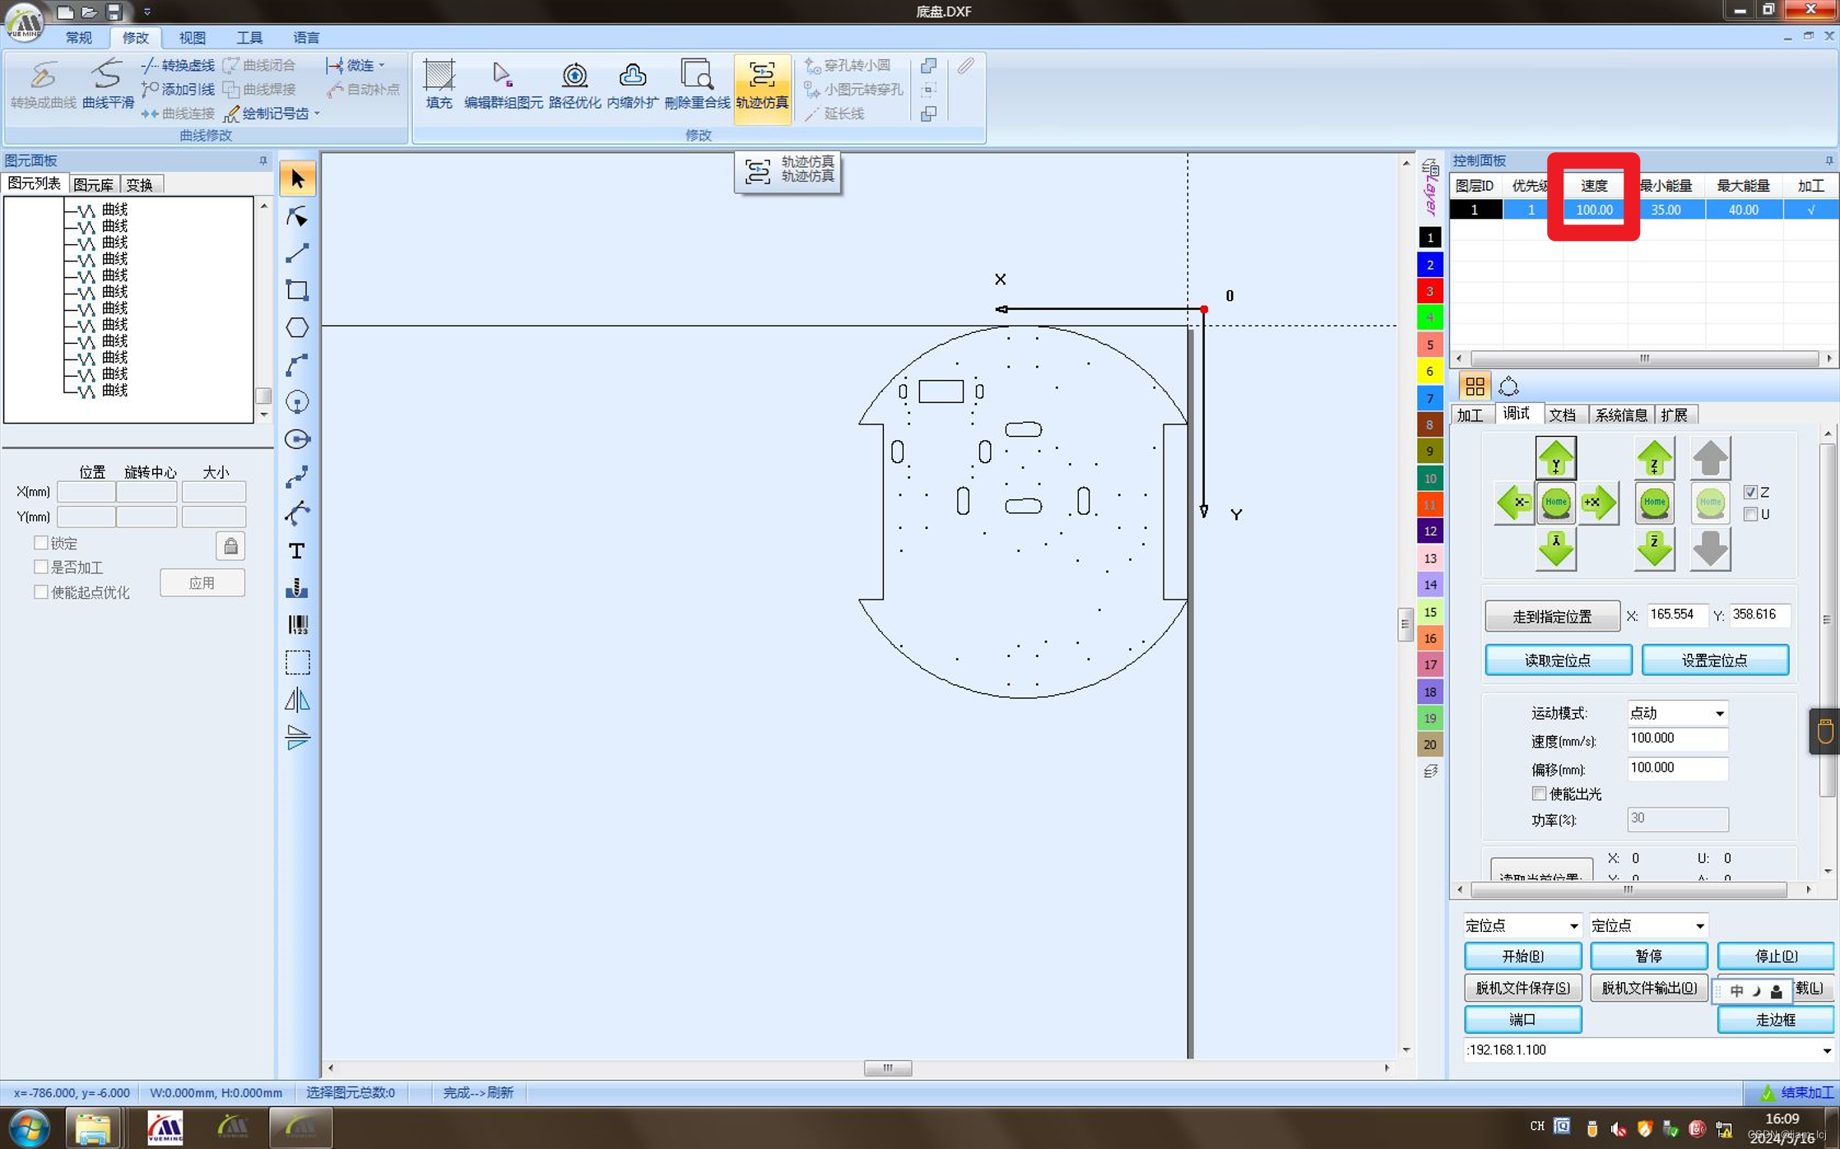The image size is (1840, 1149).
Task: Expand the 微连 dropdown arrow
Action: coord(382,65)
